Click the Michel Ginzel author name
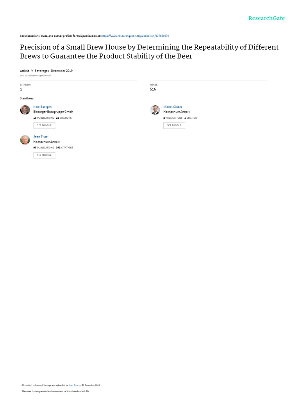The image size is (300, 400). coord(173,107)
